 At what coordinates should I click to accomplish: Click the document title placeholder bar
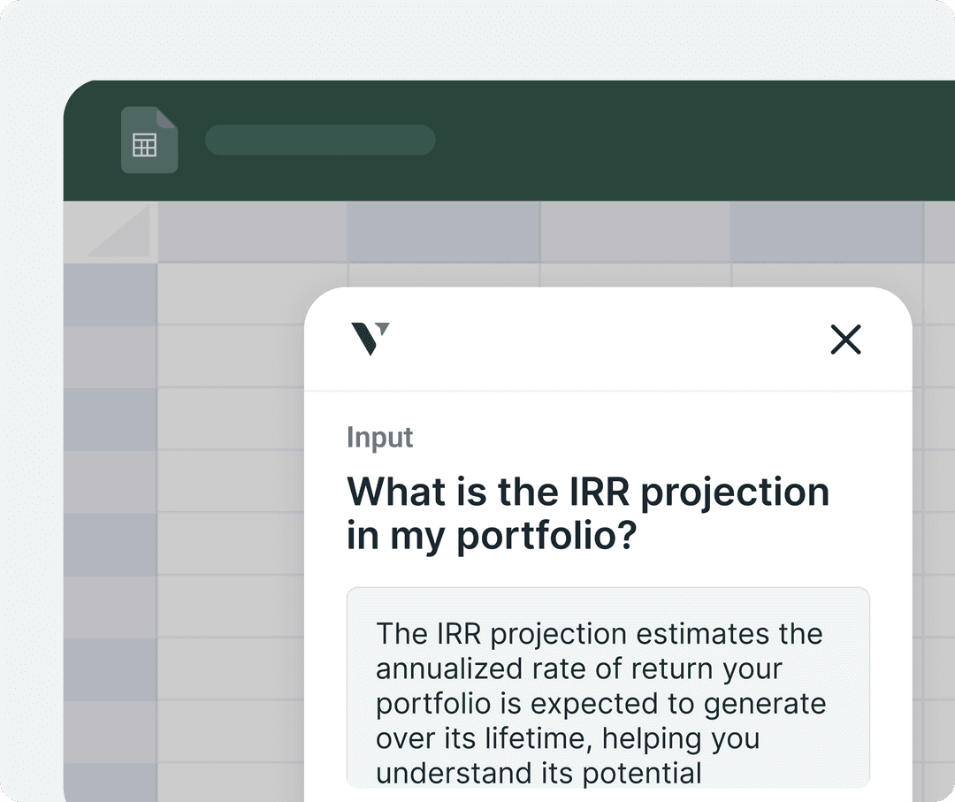pyautogui.click(x=320, y=141)
